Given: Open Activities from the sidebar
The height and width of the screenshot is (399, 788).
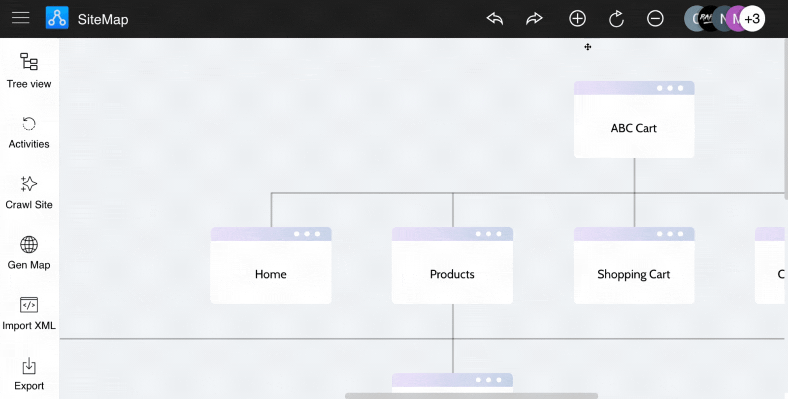Looking at the screenshot, I should [x=29, y=132].
